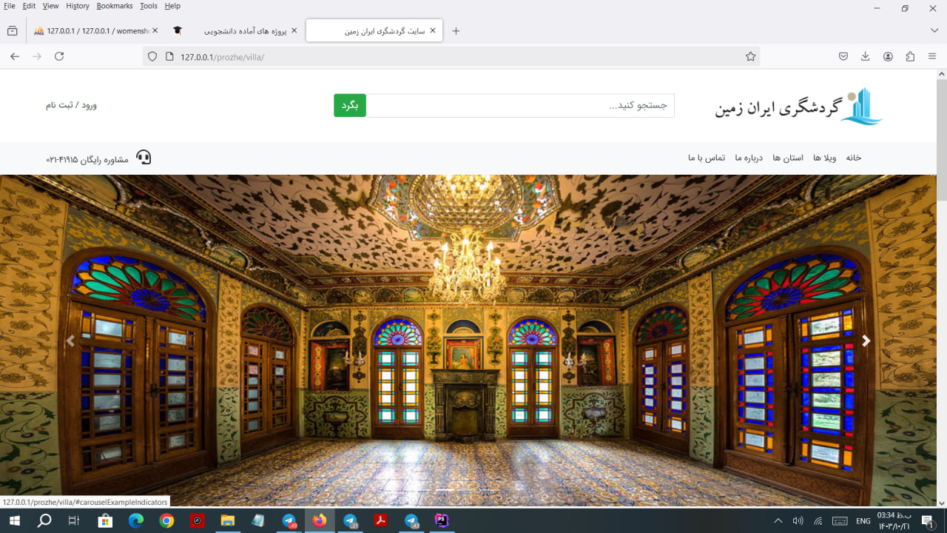This screenshot has width=947, height=533.
Task: Launch PhpStorm from the taskbar
Action: coord(440,520)
